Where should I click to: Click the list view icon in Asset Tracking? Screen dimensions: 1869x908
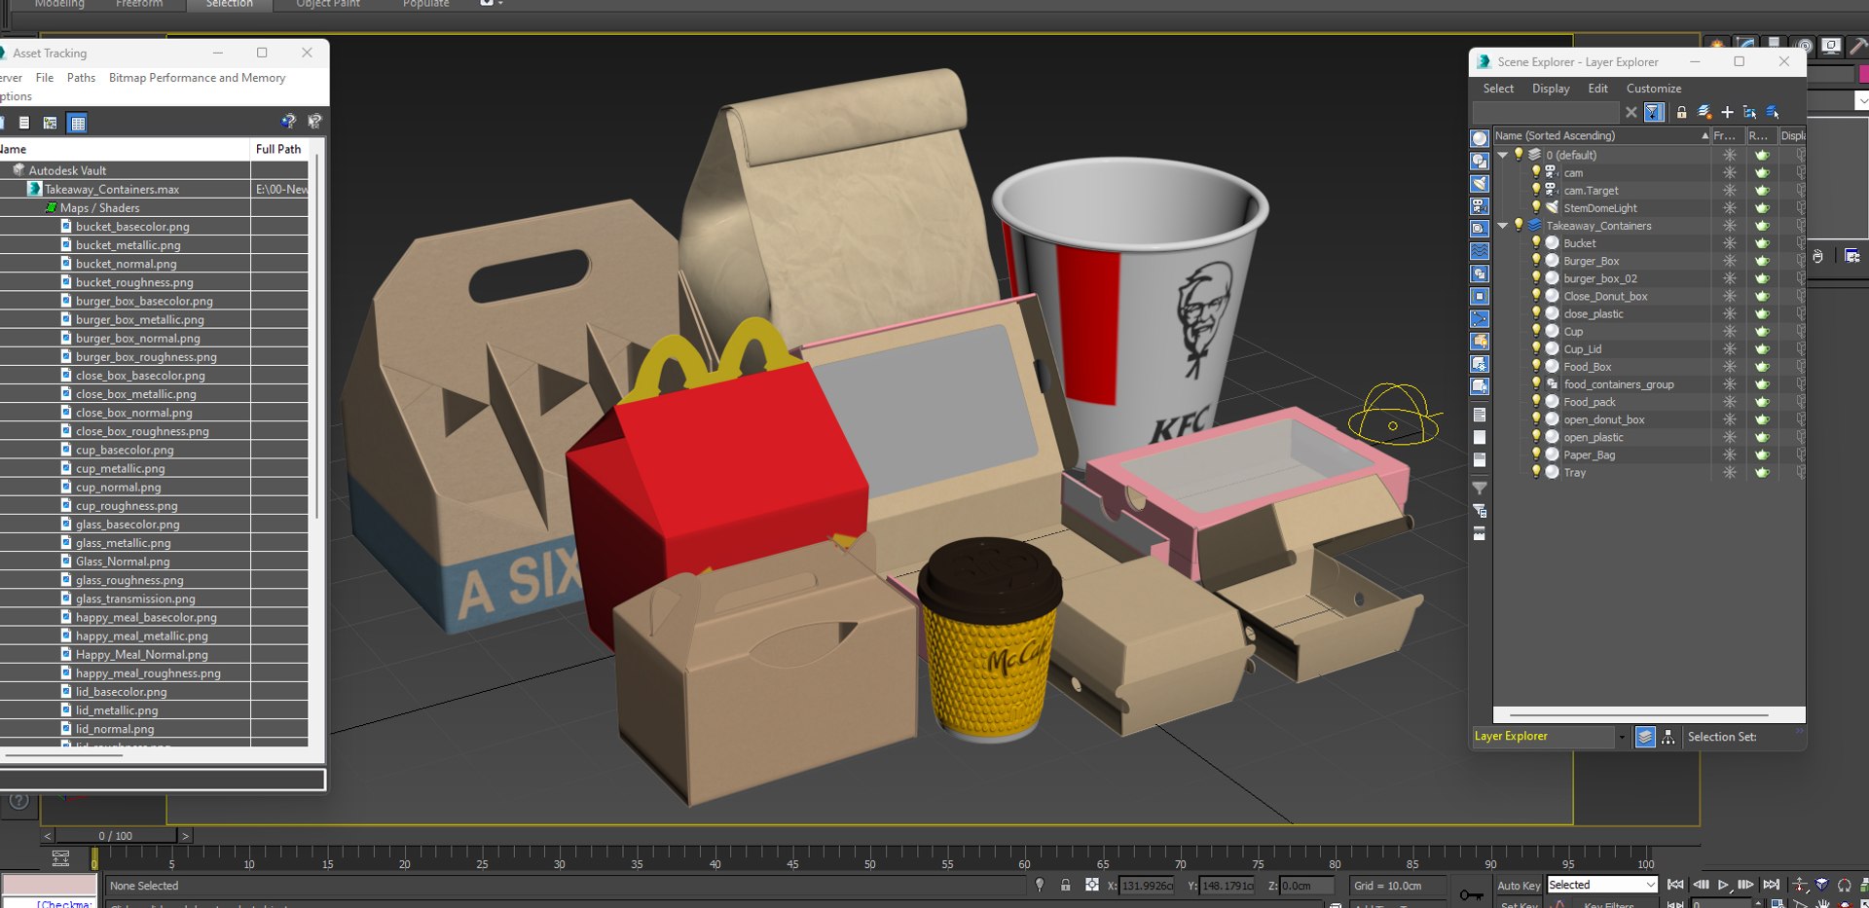coord(24,123)
